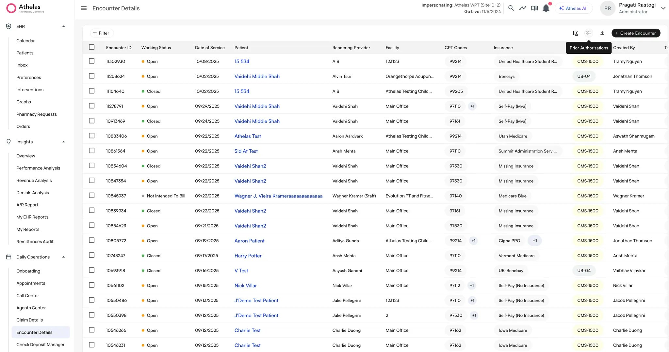Toggle the hamburger sidebar menu
The width and height of the screenshot is (669, 352).
click(x=84, y=8)
